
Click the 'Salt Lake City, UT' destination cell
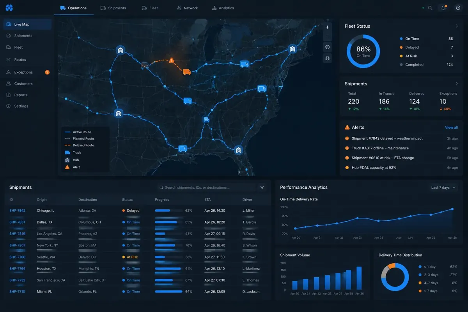coord(92,280)
